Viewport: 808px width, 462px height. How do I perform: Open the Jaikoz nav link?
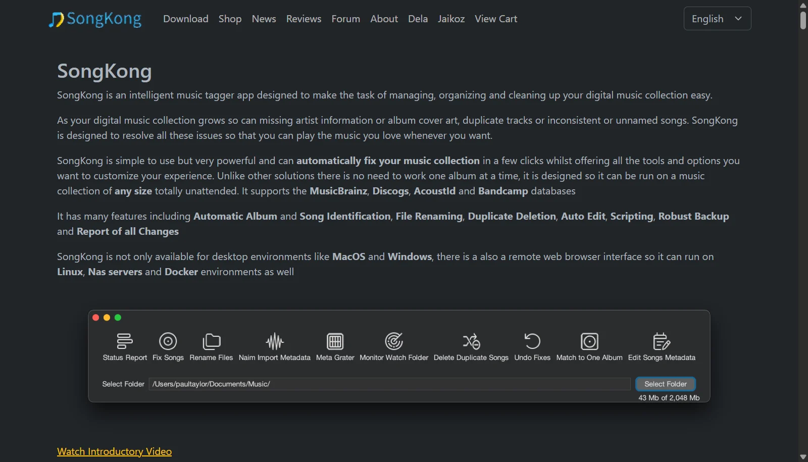click(451, 19)
